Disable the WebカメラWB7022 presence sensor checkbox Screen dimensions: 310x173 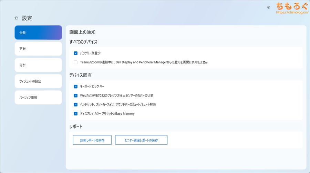pyautogui.click(x=75, y=95)
